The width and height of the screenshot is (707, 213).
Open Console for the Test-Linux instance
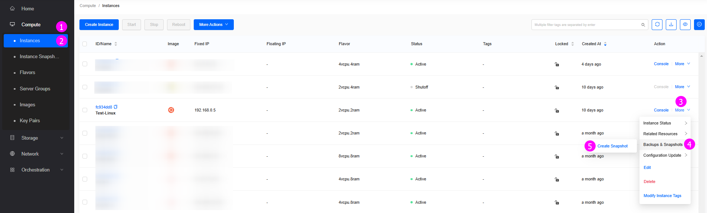point(661,110)
